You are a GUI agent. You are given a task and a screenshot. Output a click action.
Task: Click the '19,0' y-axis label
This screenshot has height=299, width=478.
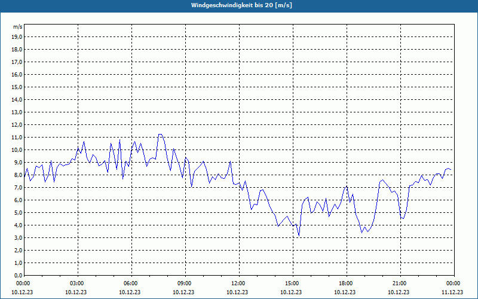click(17, 37)
